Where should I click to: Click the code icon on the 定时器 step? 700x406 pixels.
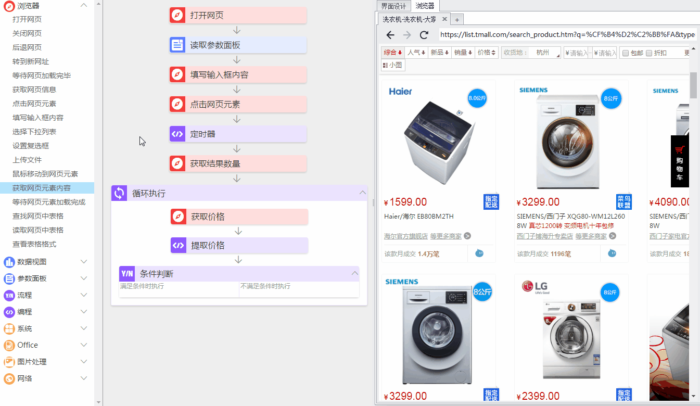click(x=177, y=134)
